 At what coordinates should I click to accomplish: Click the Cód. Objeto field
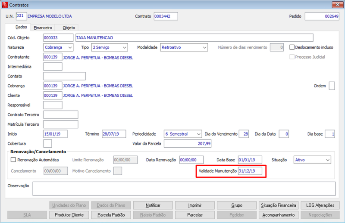click(58, 37)
